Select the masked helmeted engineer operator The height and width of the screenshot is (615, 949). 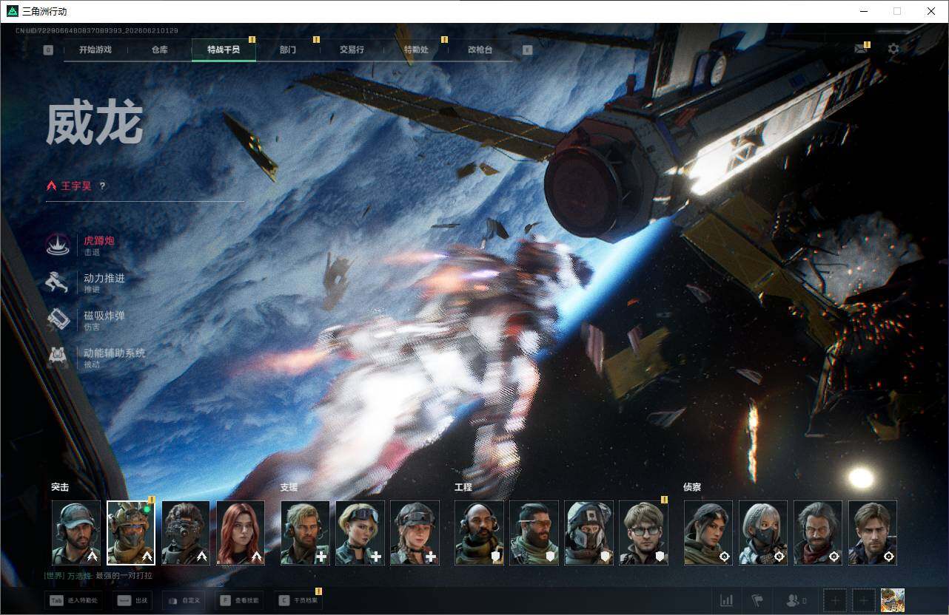click(588, 533)
